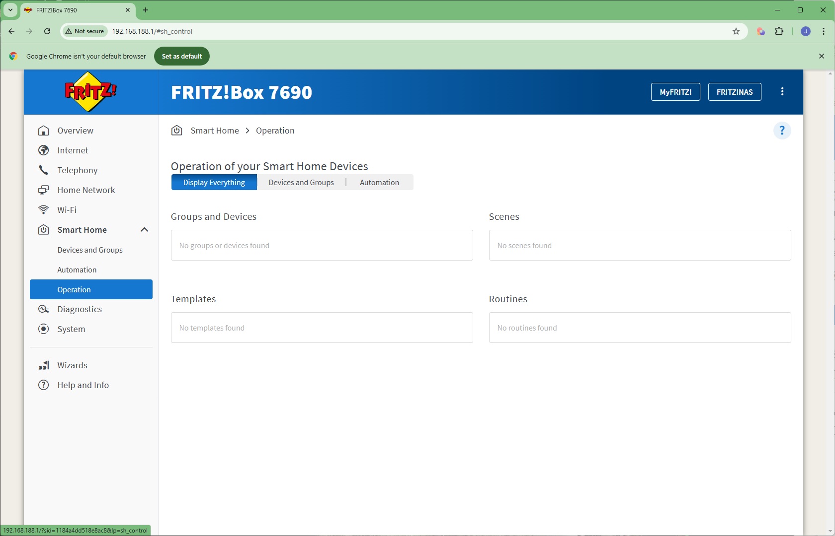Close the FRITZ!Box 7690 browser tab
Image resolution: width=835 pixels, height=536 pixels.
point(128,10)
